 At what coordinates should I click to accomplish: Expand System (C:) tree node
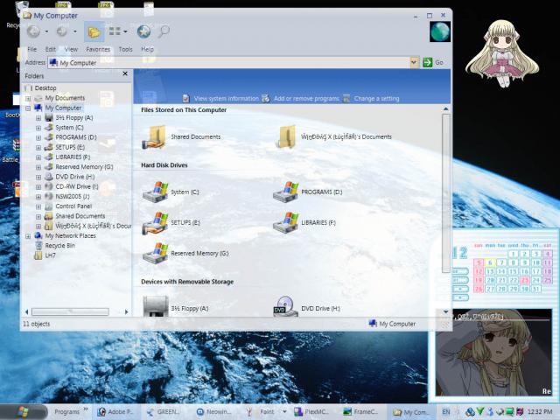[38, 128]
